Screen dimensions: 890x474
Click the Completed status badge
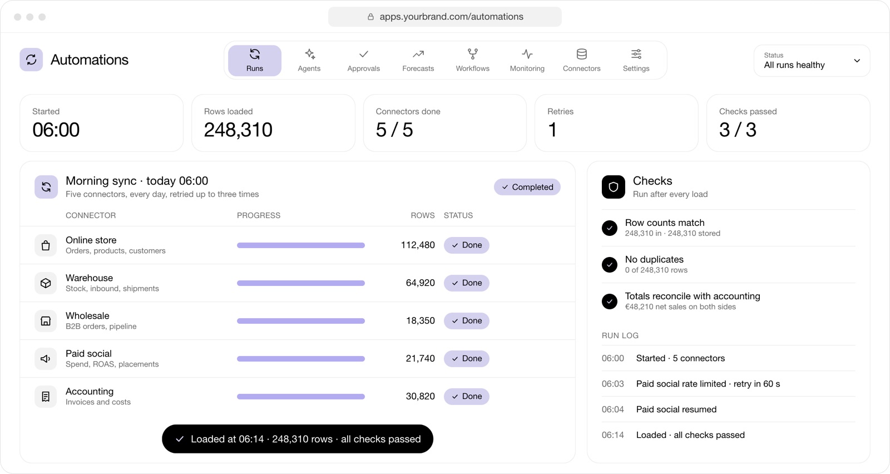(x=527, y=187)
